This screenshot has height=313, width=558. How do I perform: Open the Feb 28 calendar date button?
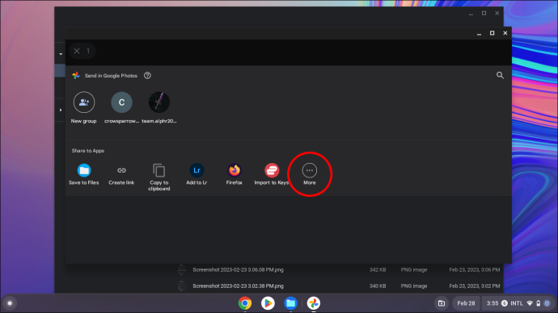click(x=466, y=303)
